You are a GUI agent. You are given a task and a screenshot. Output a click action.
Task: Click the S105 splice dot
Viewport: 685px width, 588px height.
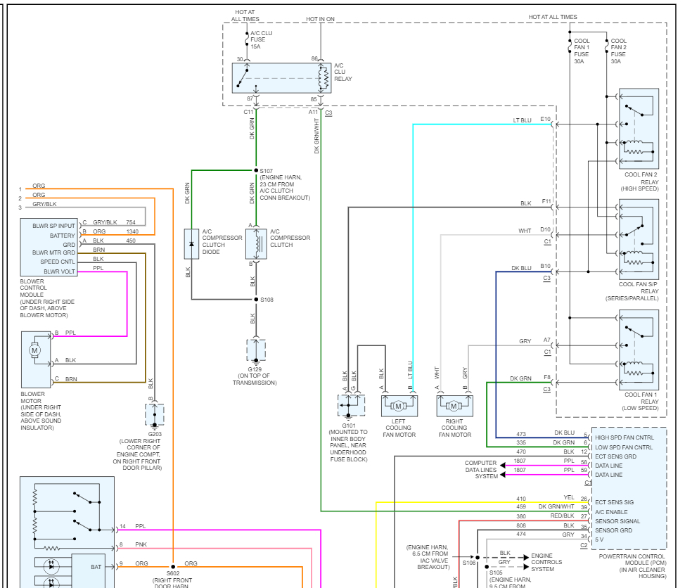click(x=487, y=567)
